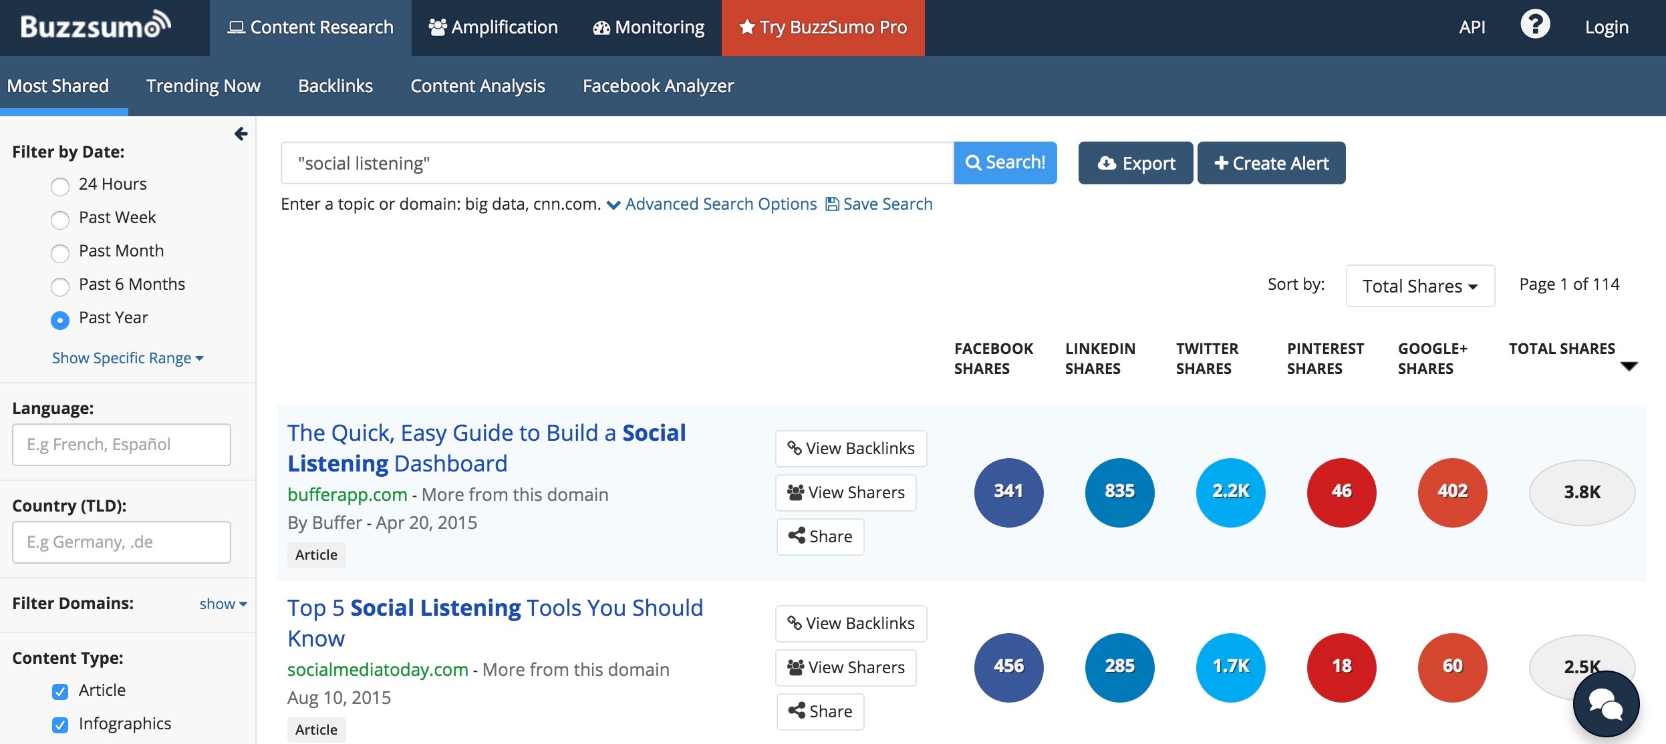Sort descending via Total Shares column arrow
This screenshot has height=744, width=1666.
point(1629,366)
